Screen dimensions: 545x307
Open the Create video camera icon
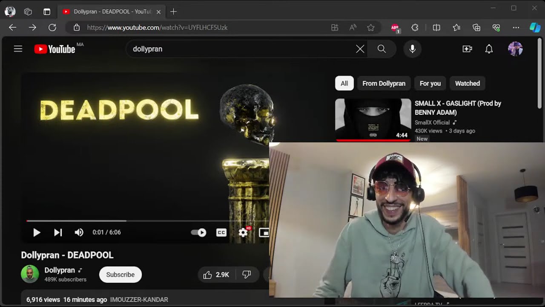click(467, 49)
